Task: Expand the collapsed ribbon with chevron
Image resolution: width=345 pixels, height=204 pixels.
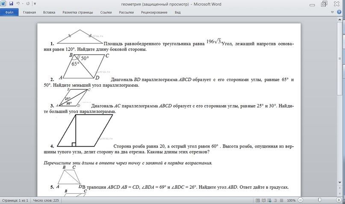Action: 332,12
